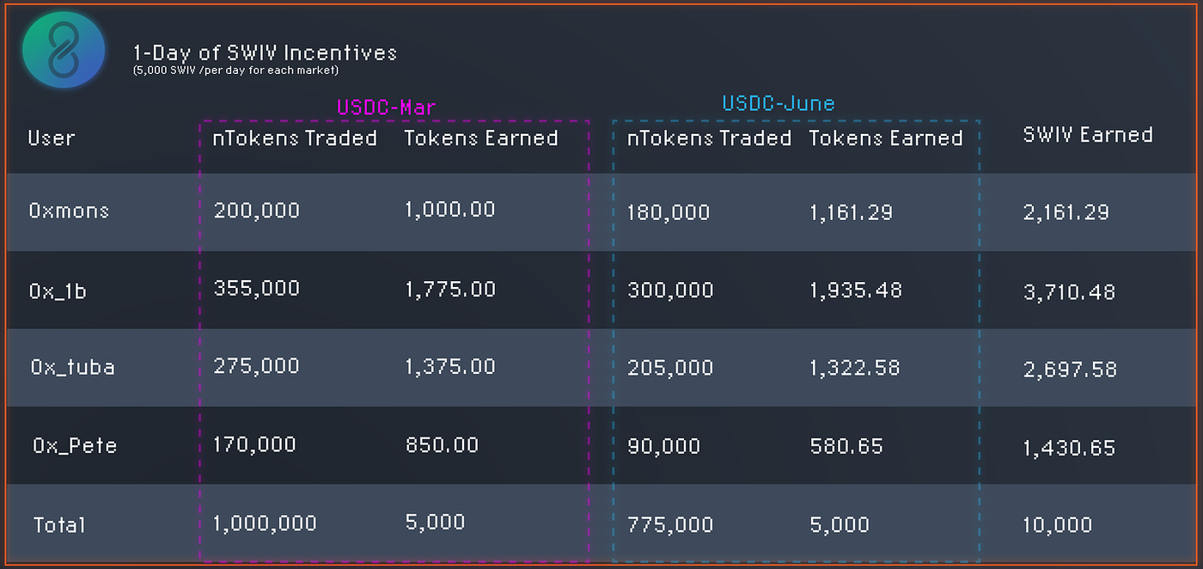
Task: Click the SWIV Earned column header
Action: point(1088,135)
